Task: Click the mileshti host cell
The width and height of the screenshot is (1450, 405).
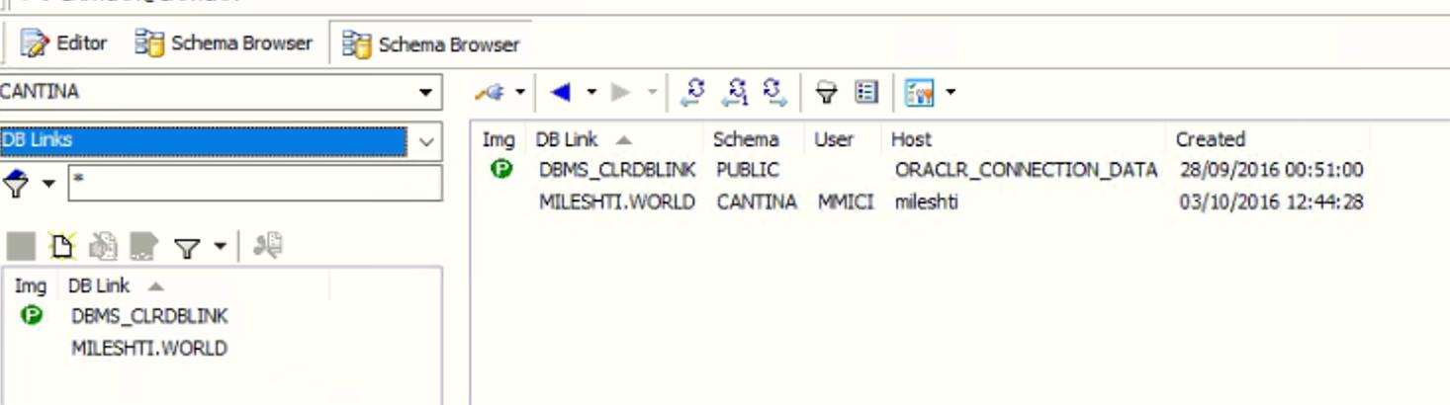Action: [926, 202]
